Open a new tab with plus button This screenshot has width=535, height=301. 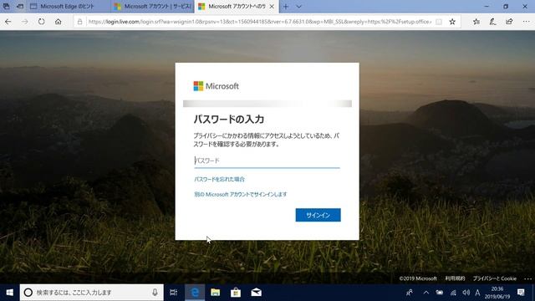(286, 7)
